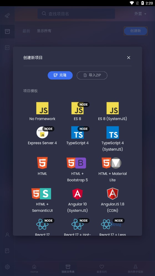This screenshot has width=155, height=276.
Task: Open the checklist note icon in sidebar
Action: point(7,251)
